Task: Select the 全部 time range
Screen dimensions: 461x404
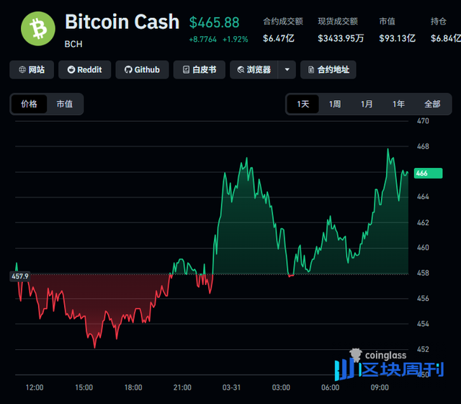Action: (432, 104)
